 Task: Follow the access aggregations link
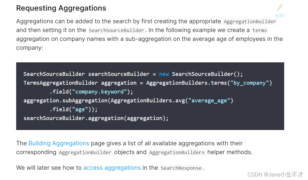(112, 168)
